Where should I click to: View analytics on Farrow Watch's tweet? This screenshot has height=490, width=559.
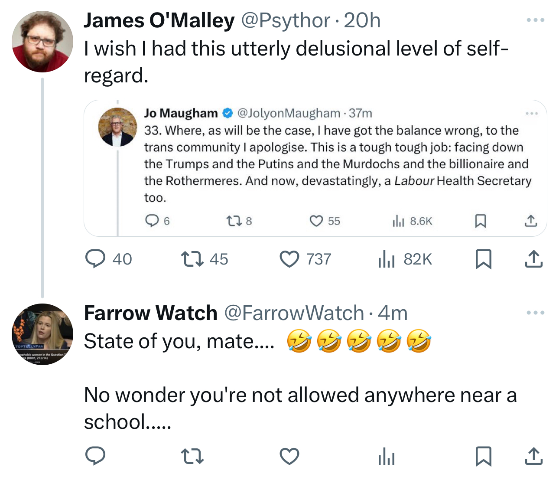[387, 457]
